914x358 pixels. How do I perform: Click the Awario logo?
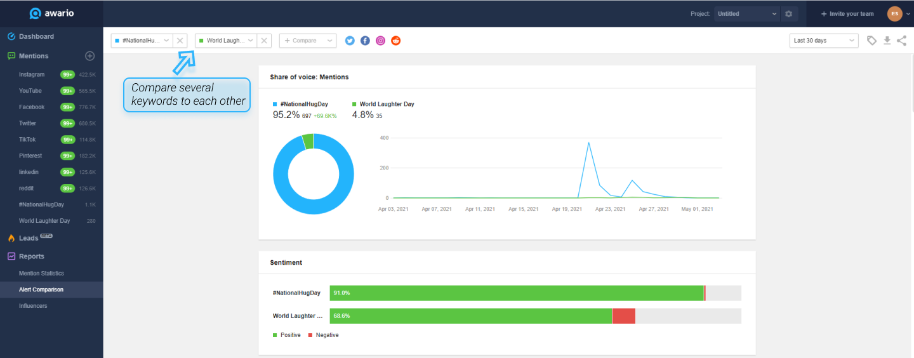coord(51,13)
